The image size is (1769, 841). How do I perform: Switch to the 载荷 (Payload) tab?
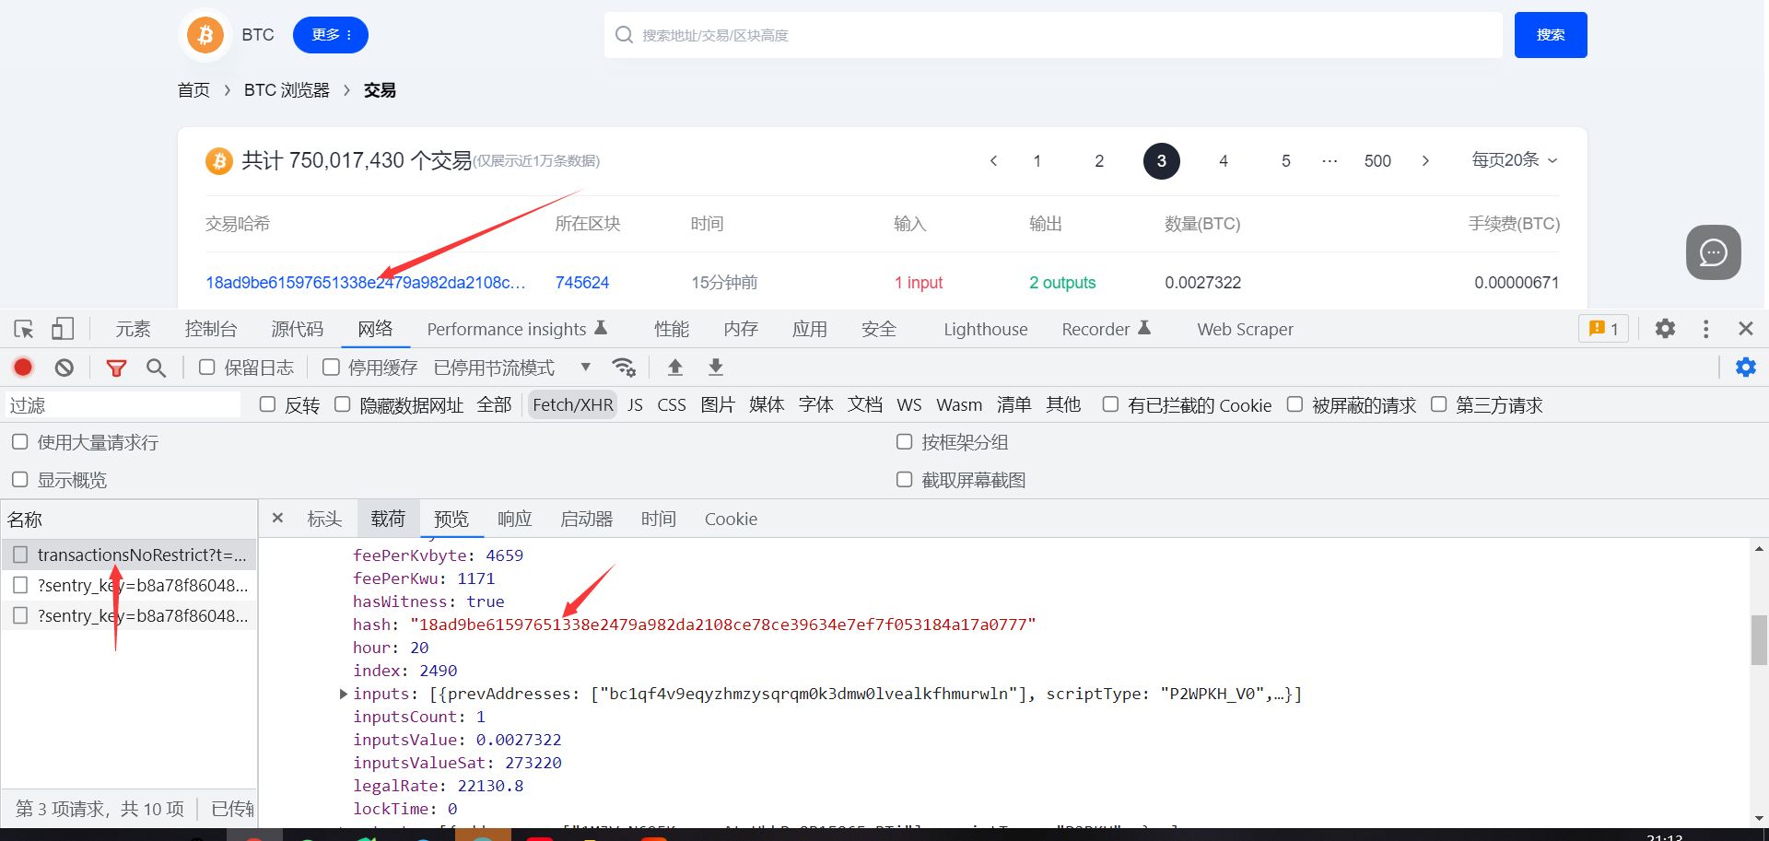coord(388,519)
